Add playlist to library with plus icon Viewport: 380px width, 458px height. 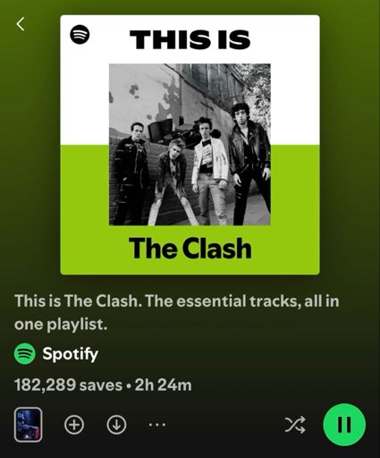[x=74, y=425]
